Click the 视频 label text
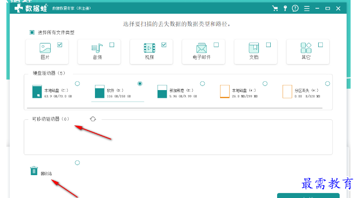This screenshot has width=357, height=198. click(149, 57)
